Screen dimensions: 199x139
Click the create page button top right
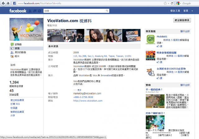pyautogui.click(x=182, y=20)
